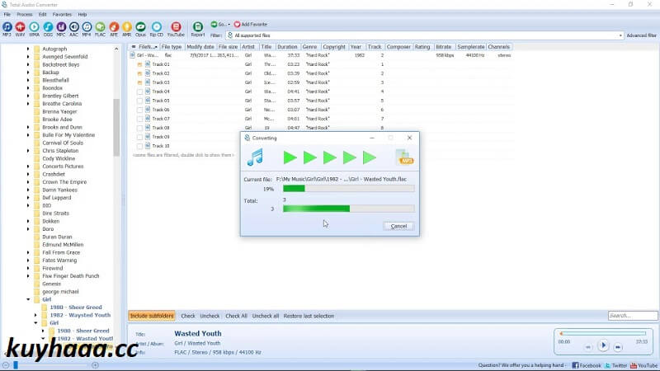Pick the AAC format icon
Image resolution: width=660 pixels, height=371 pixels.
pos(74,29)
